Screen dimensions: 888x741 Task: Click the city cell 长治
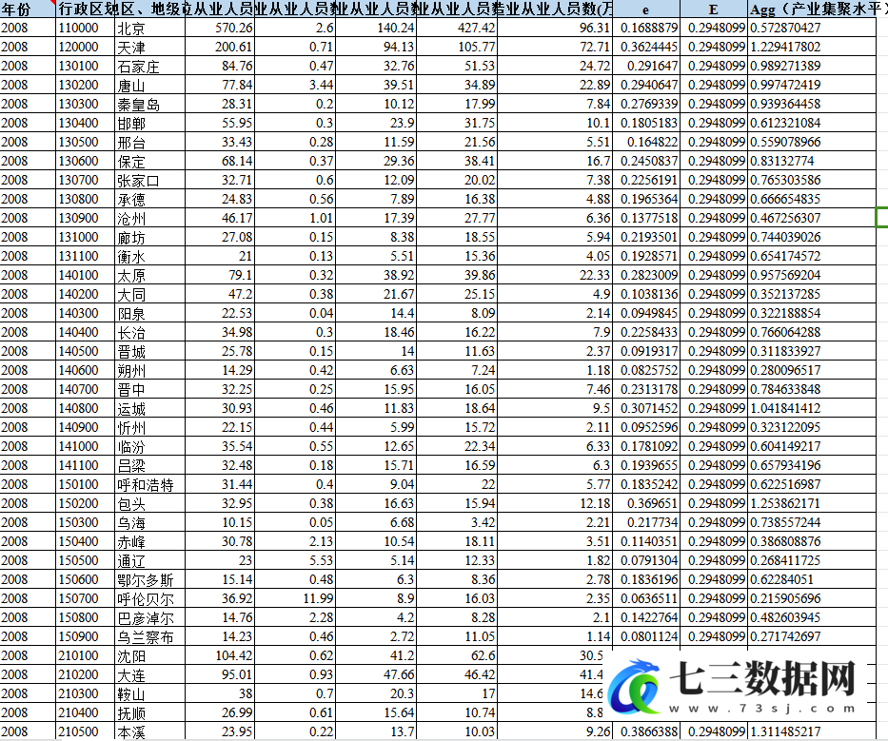point(149,332)
